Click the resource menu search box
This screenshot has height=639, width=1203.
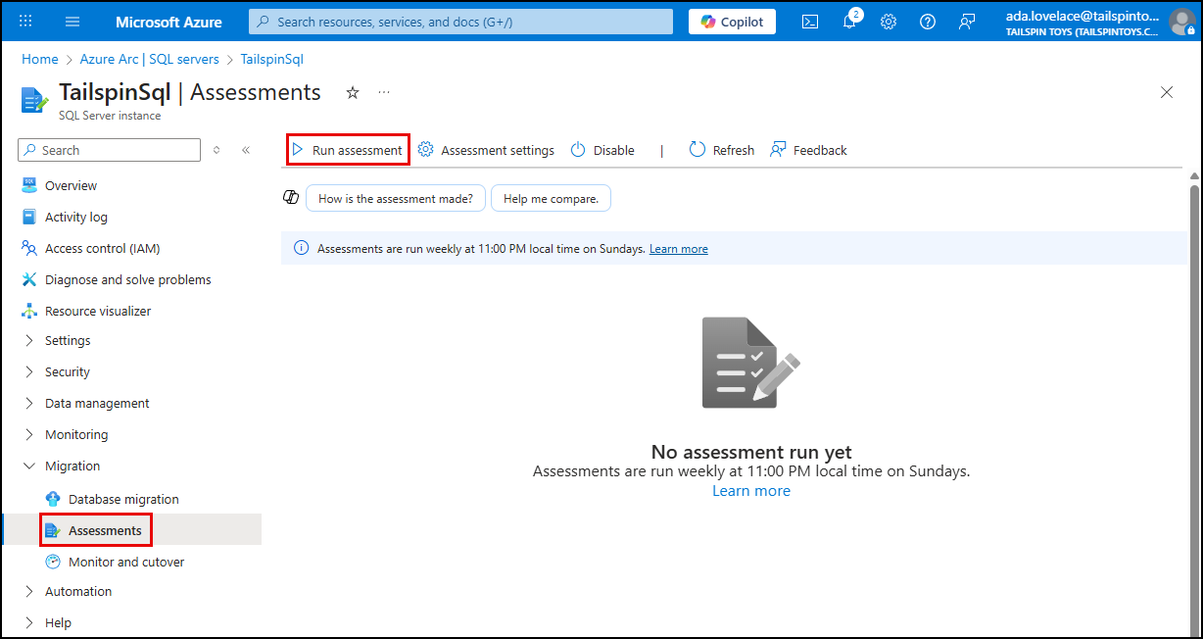coord(108,149)
